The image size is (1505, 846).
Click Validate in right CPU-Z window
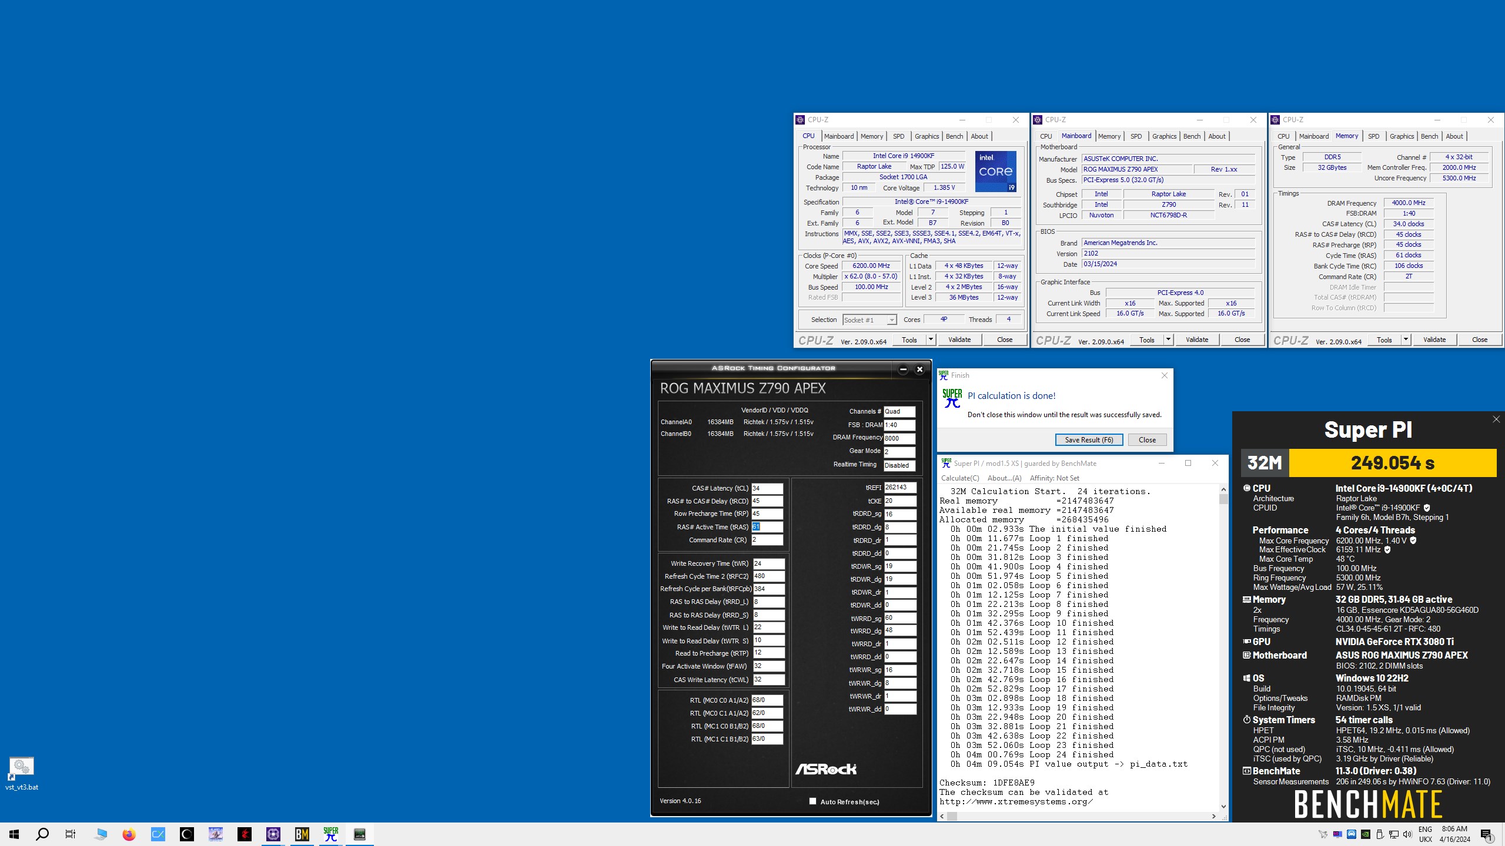pyautogui.click(x=1434, y=340)
